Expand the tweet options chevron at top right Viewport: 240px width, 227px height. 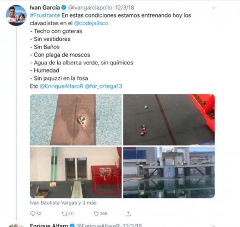pos(213,7)
